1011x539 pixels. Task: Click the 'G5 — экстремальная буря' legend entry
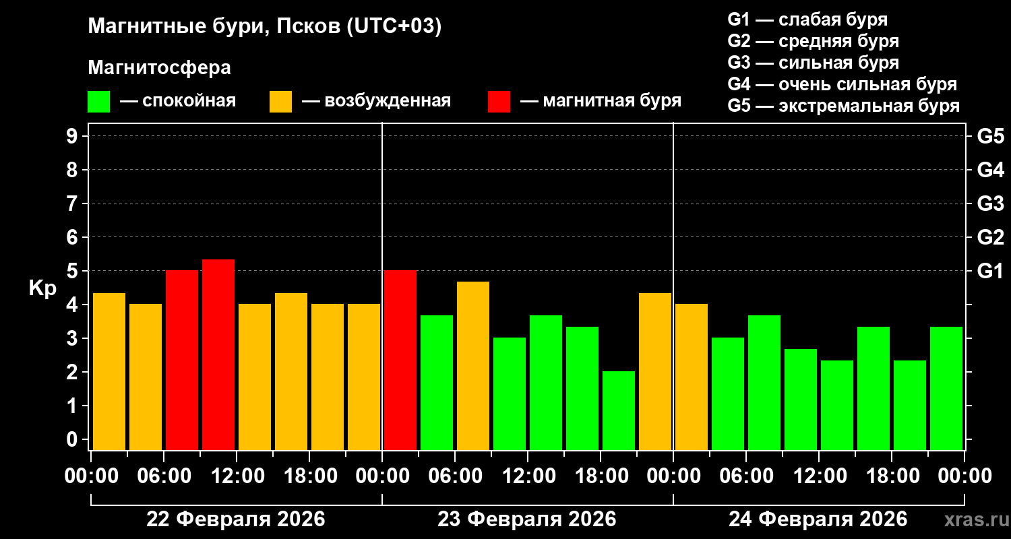tap(843, 106)
